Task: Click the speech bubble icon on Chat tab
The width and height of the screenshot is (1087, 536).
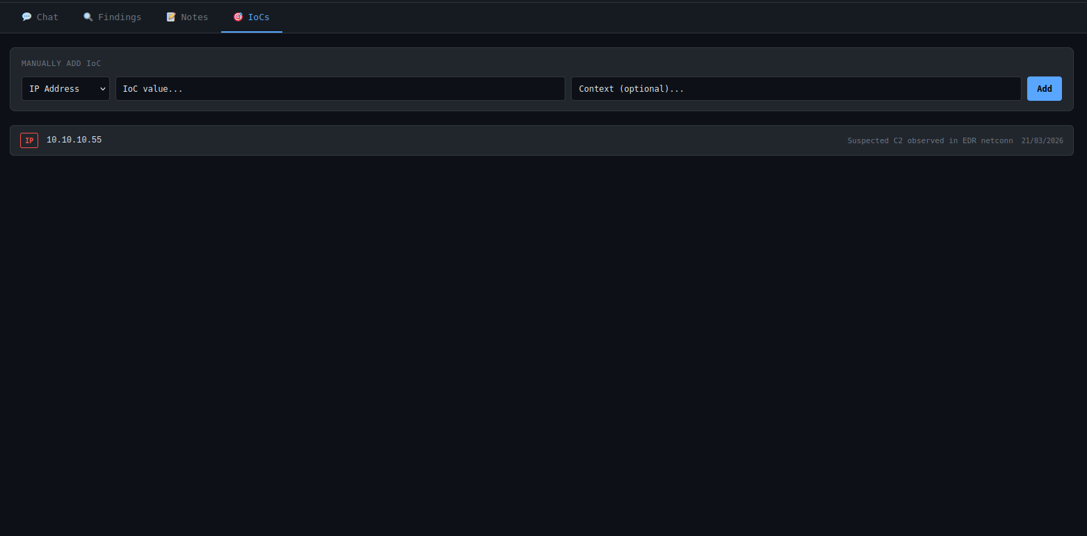Action: [26, 17]
